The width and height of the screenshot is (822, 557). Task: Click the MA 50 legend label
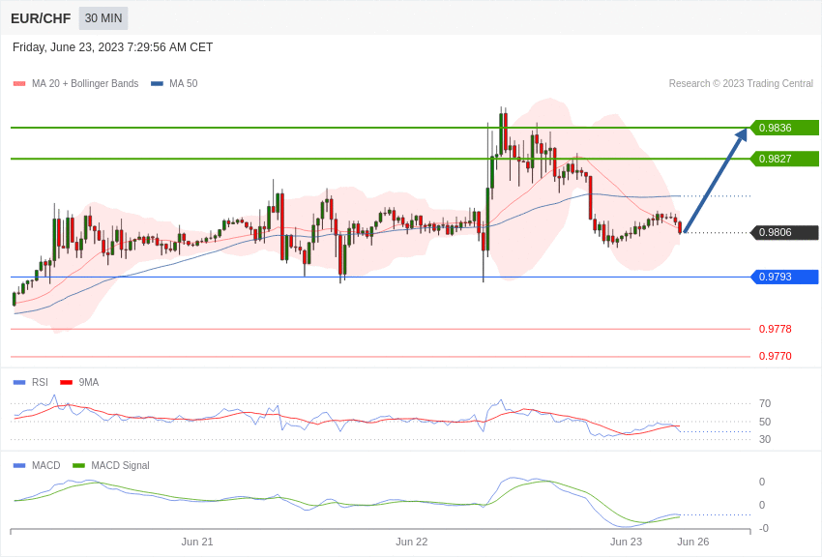pos(184,83)
